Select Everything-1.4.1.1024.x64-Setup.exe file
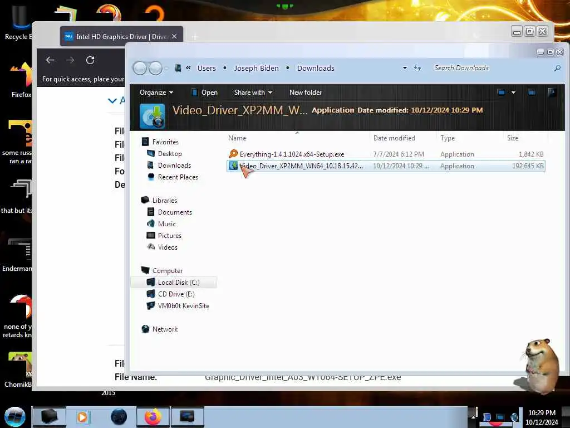The image size is (570, 428). tap(292, 154)
